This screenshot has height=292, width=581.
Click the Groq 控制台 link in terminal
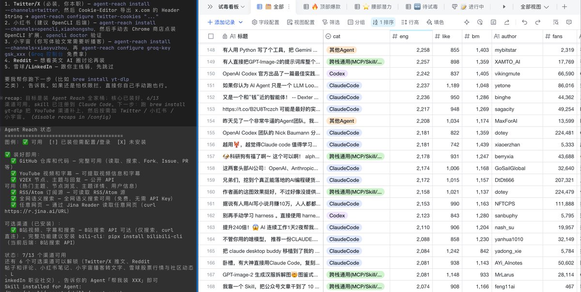click(x=46, y=55)
